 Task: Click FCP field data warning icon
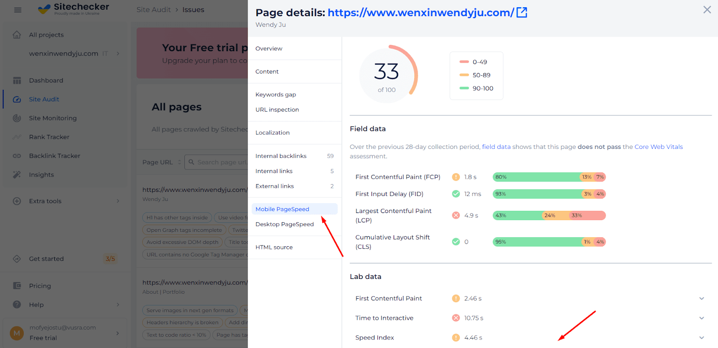(456, 177)
